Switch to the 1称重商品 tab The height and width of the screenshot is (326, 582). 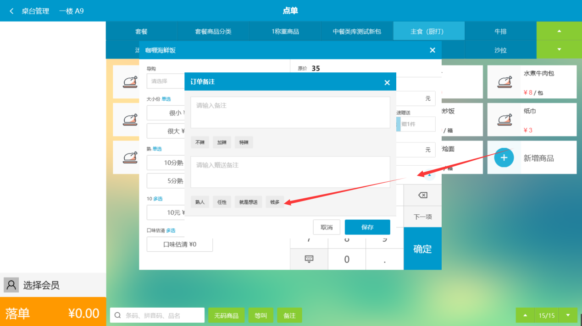point(285,31)
